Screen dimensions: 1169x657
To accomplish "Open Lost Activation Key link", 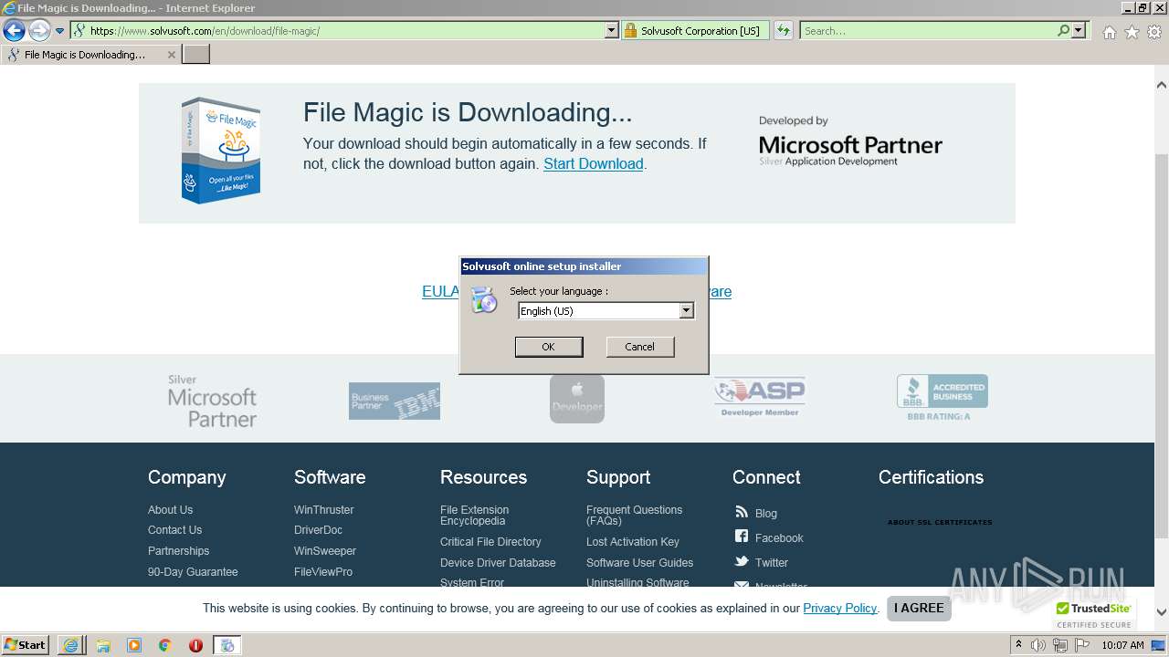I will 633,542.
